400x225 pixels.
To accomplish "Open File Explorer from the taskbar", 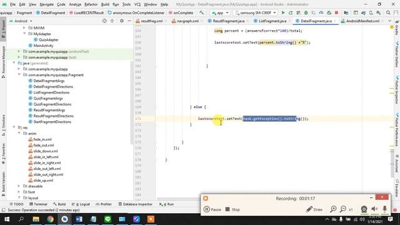I will pyautogui.click(x=36, y=219).
